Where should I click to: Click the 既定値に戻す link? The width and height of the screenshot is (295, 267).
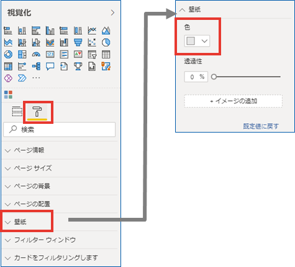261,126
